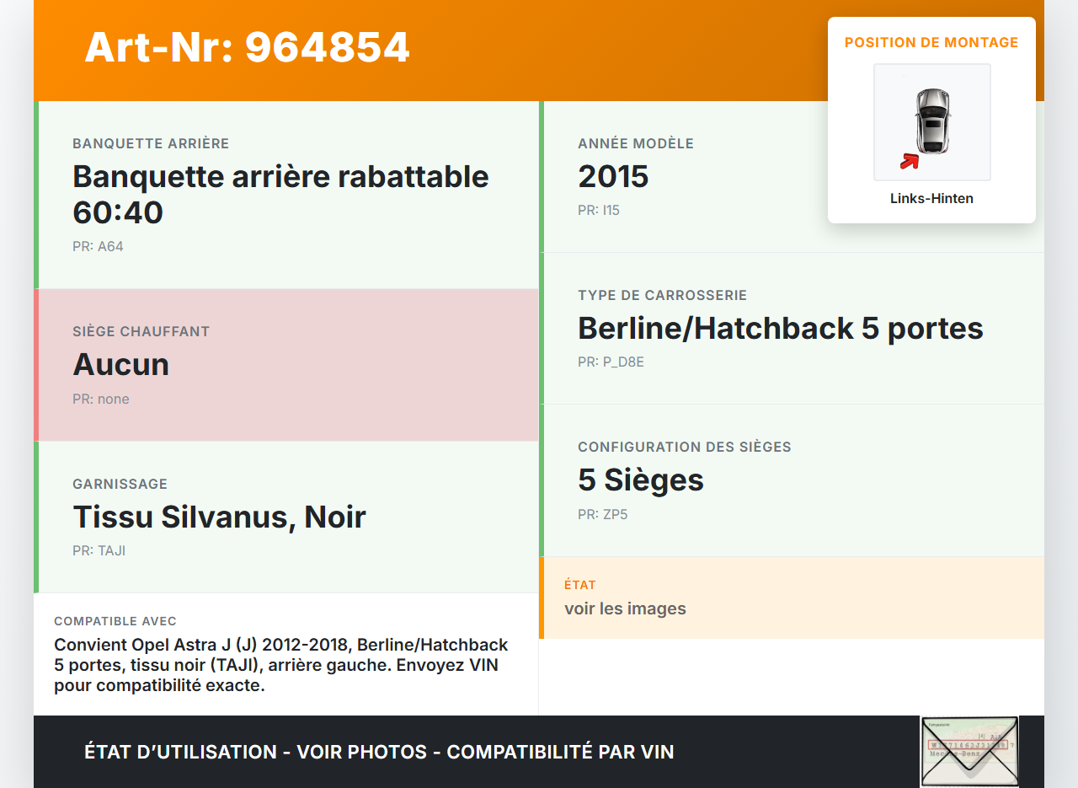Click the POSITION DE MONTAGE label
The height and width of the screenshot is (788, 1078).
931,42
